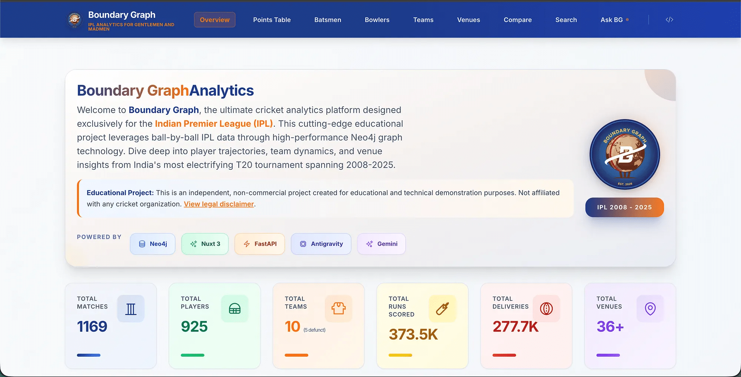Open the Search page
741x377 pixels.
tap(566, 20)
